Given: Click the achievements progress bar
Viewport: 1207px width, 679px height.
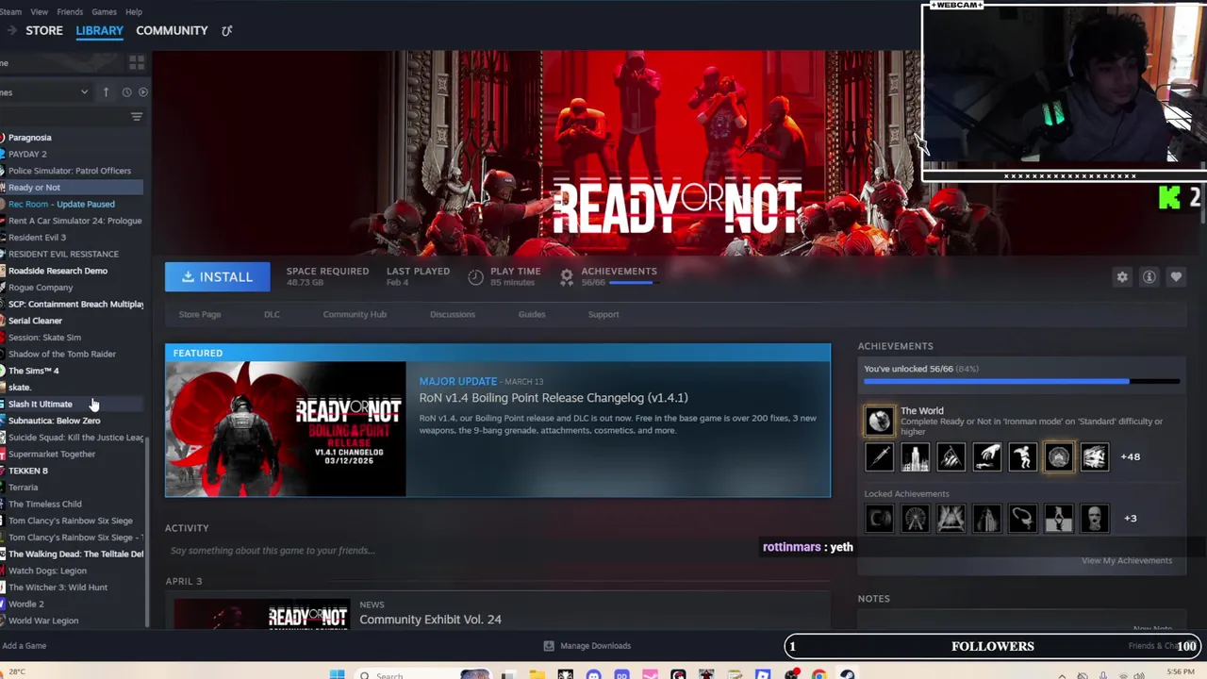Looking at the screenshot, I should click(1021, 381).
